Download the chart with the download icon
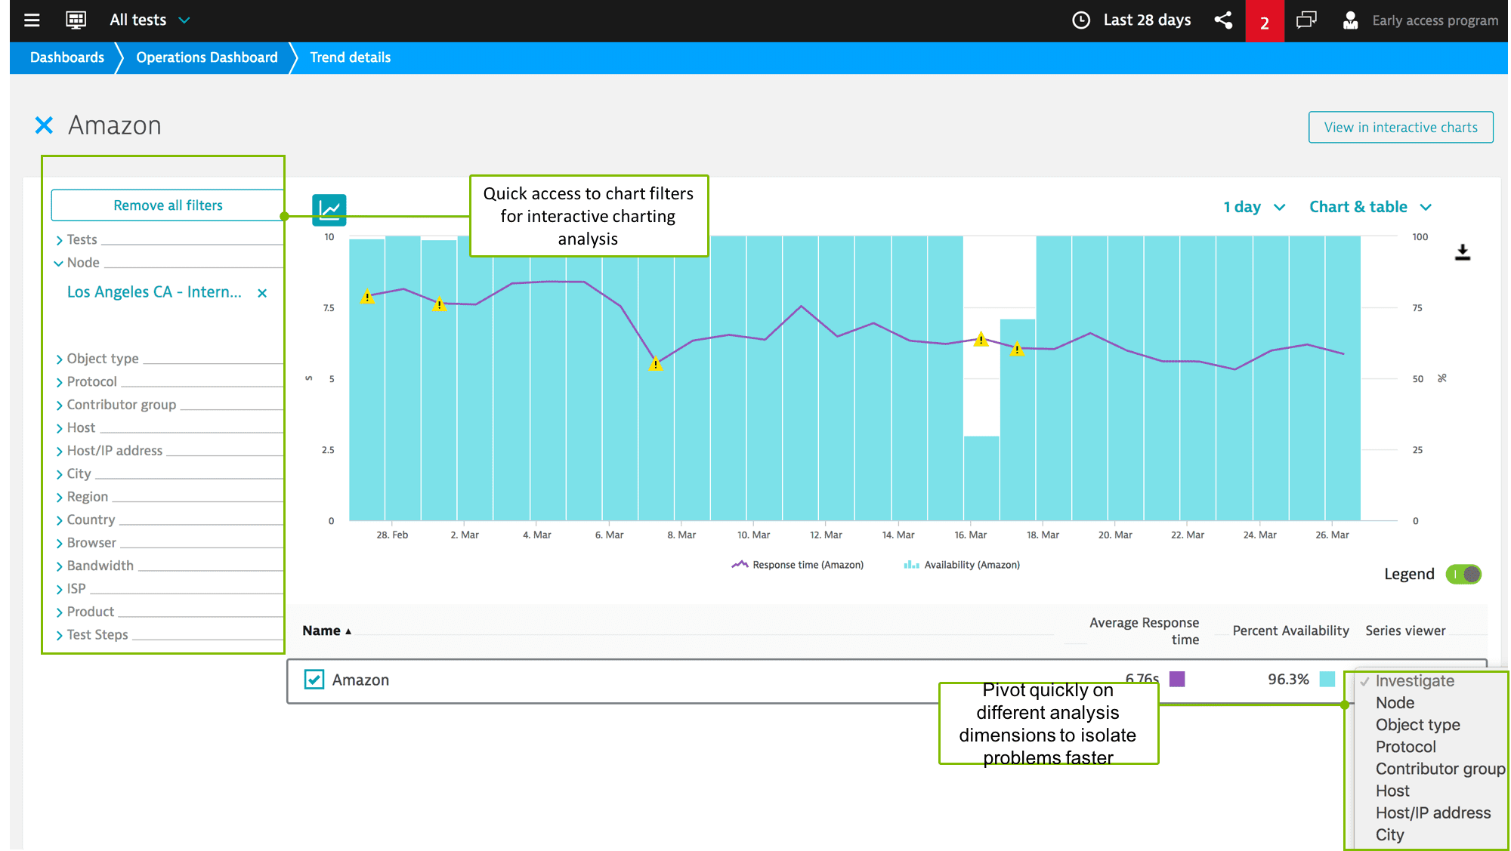 (1463, 252)
